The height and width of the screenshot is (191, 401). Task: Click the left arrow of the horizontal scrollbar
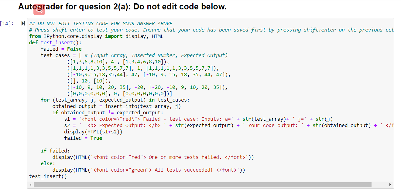30,184
